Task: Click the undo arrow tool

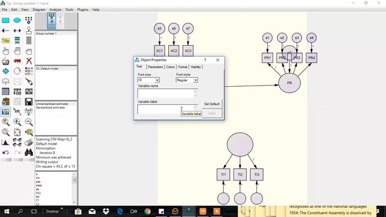Action: [5, 153]
